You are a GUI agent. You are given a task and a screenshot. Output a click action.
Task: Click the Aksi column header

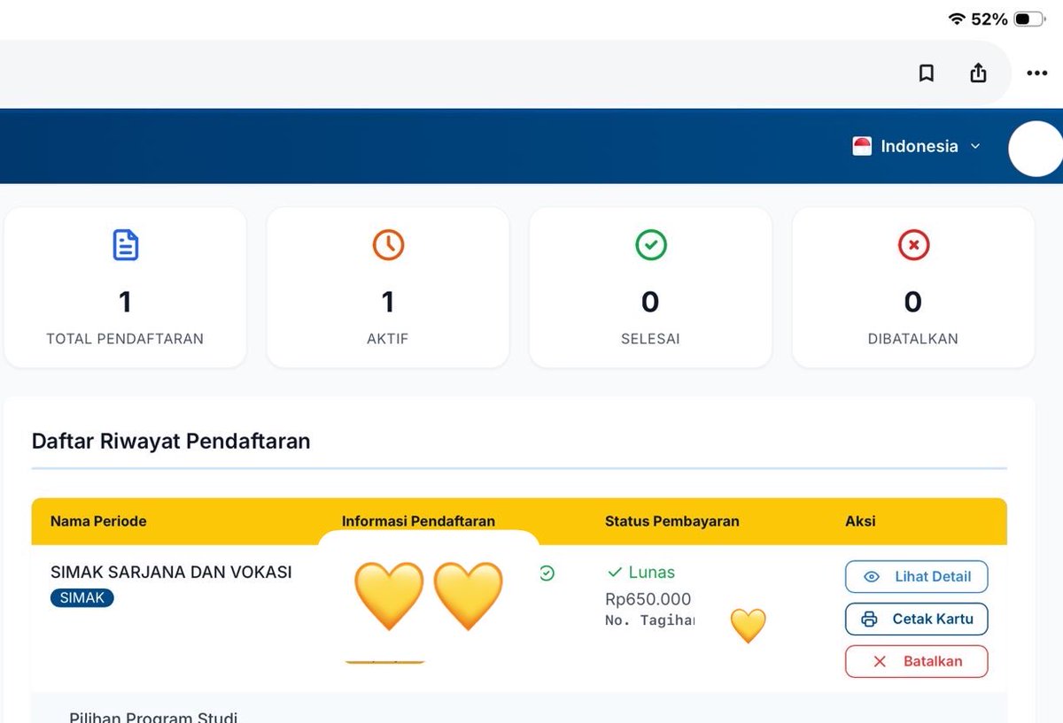pyautogui.click(x=860, y=521)
